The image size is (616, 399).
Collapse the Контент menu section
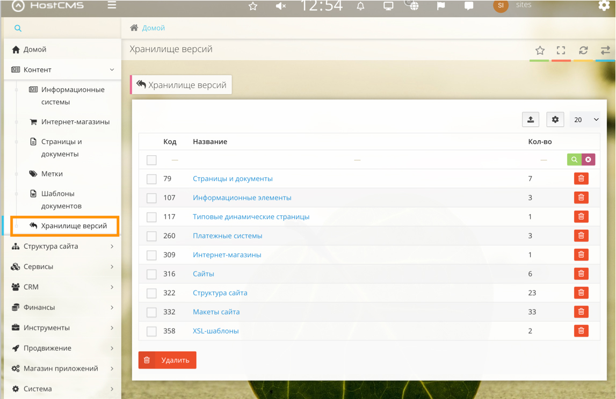(63, 69)
